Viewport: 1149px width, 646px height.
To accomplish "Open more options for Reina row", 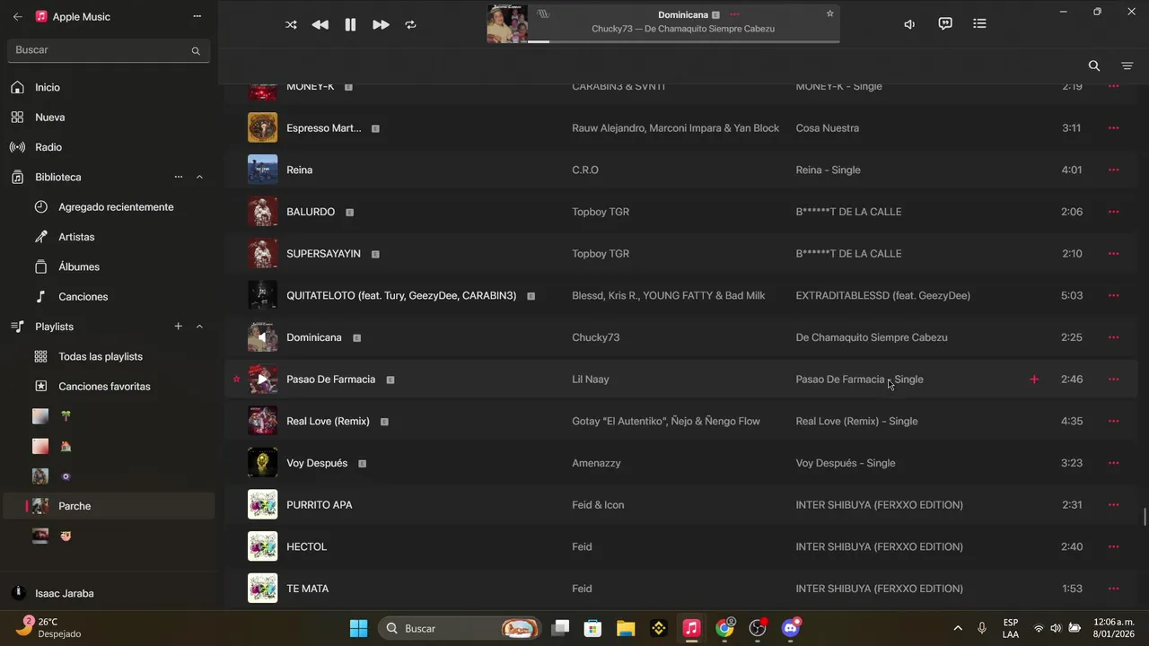I will click(1114, 170).
